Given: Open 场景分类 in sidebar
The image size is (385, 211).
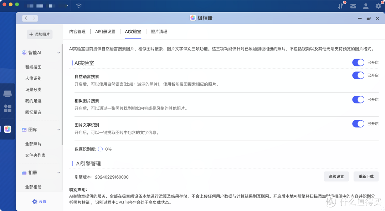Looking at the screenshot, I should (34, 89).
